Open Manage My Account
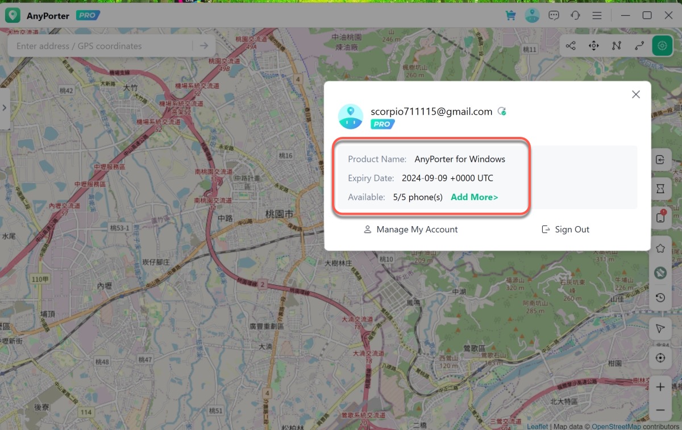682x430 pixels. pos(411,229)
